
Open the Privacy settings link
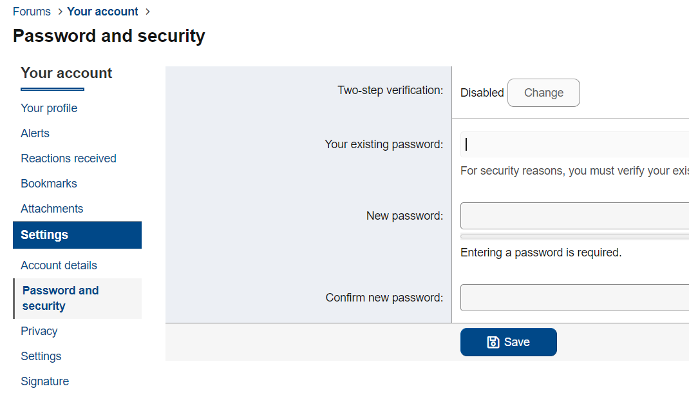[39, 331]
